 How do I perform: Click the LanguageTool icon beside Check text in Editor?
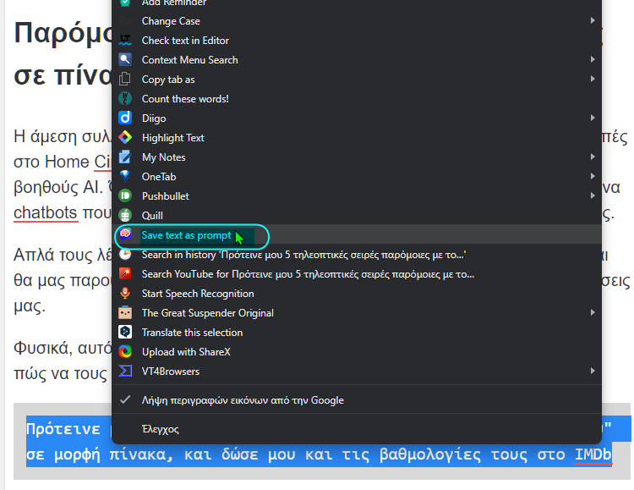[125, 41]
